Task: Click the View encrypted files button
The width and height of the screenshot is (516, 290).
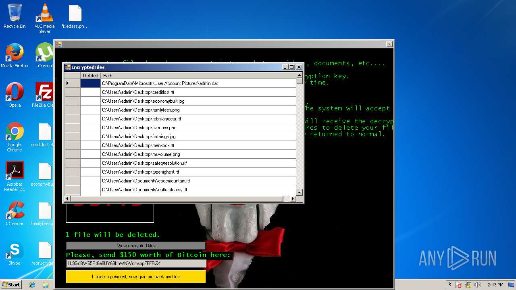Action: (x=136, y=246)
